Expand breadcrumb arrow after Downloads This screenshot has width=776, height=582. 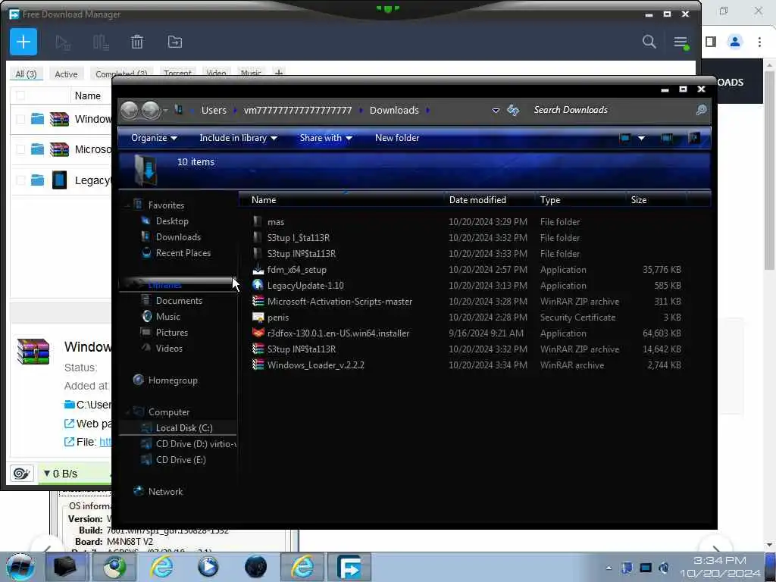point(428,110)
